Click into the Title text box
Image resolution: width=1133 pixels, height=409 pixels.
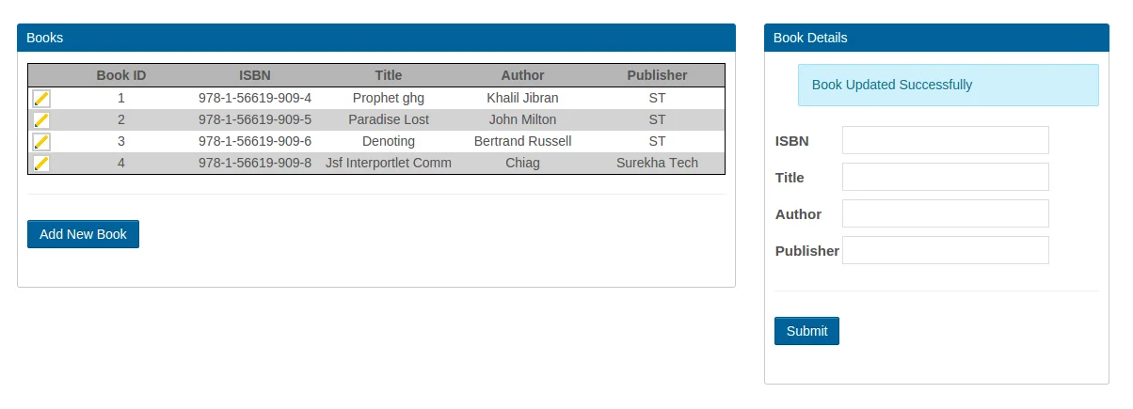tap(945, 177)
